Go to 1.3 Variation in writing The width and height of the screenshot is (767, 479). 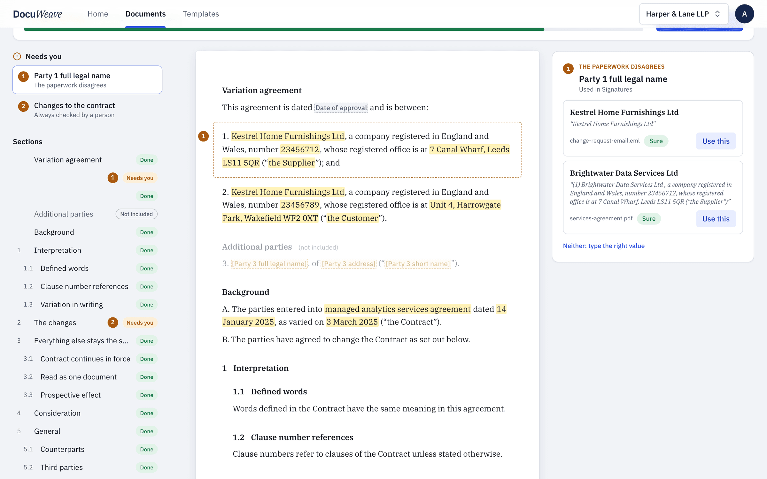(x=87, y=304)
